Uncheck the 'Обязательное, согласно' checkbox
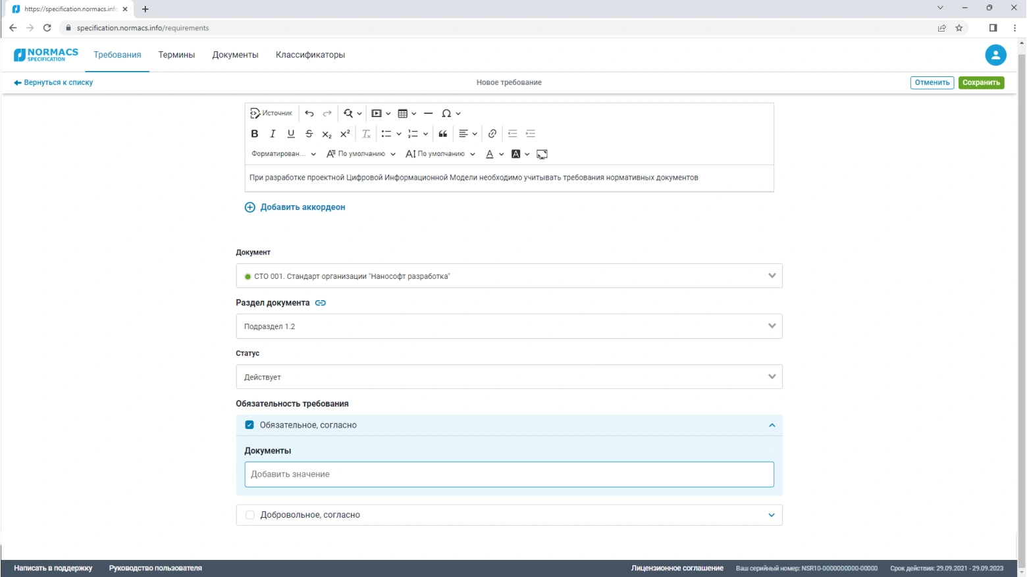Viewport: 1027px width, 577px height. tap(250, 425)
